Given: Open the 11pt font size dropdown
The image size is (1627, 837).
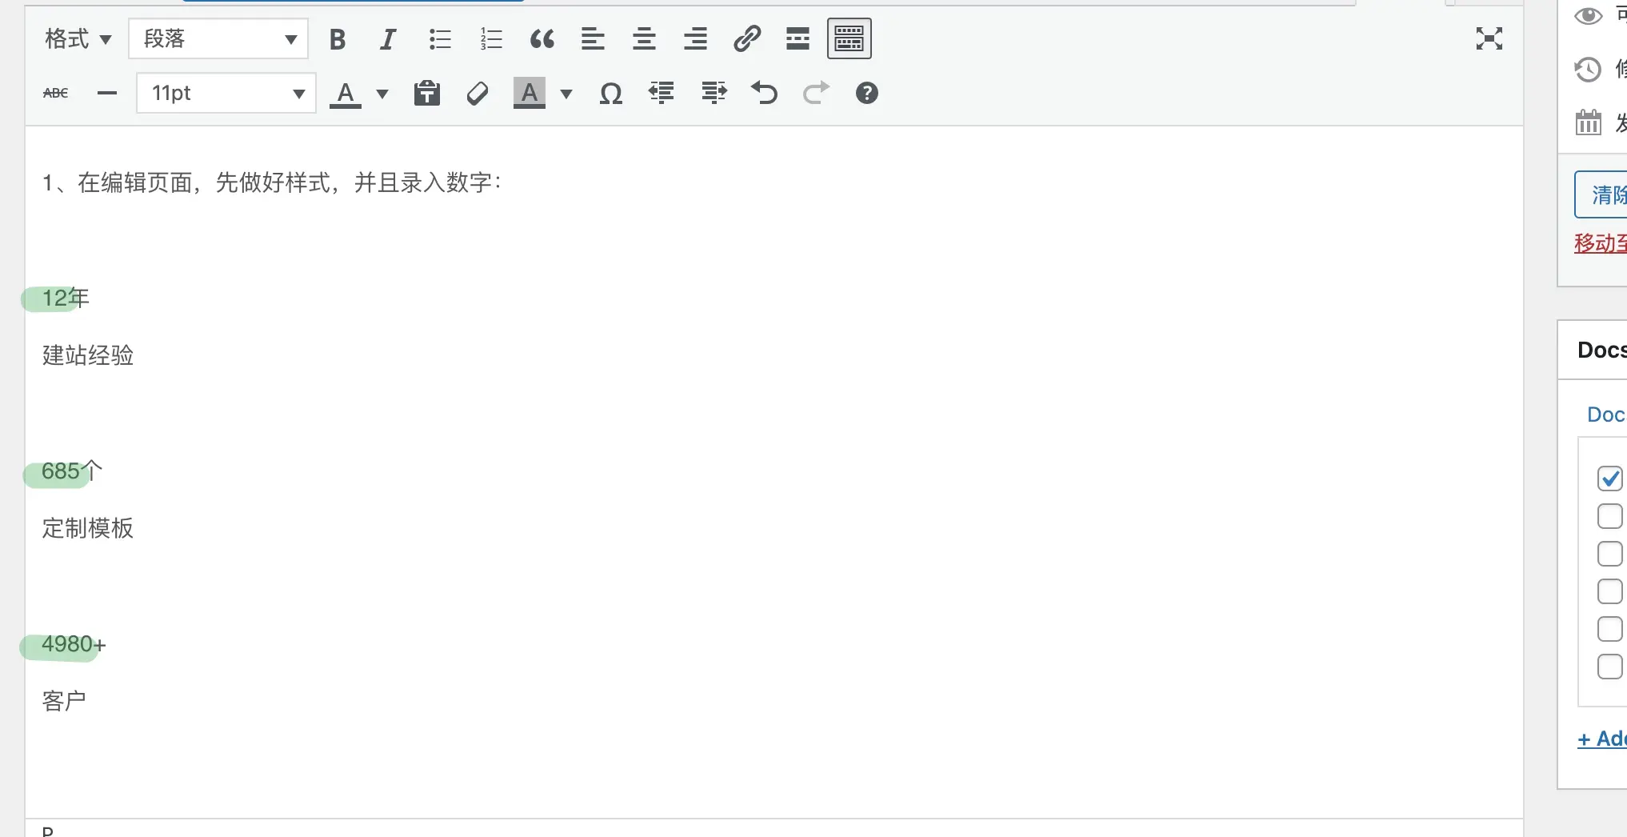Looking at the screenshot, I should coord(226,94).
